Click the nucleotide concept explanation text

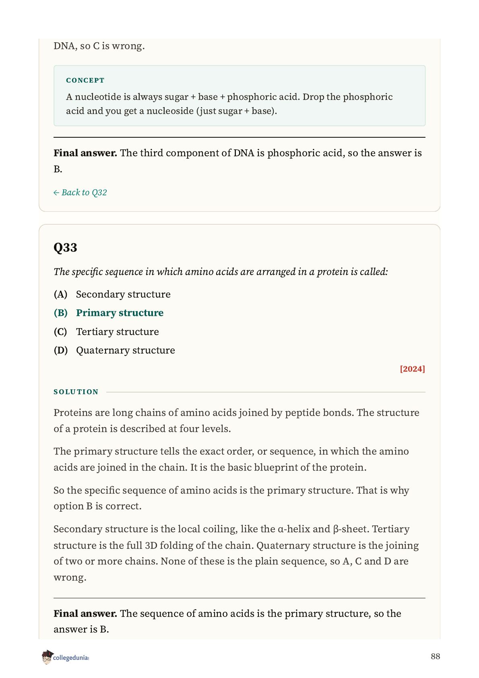(229, 104)
